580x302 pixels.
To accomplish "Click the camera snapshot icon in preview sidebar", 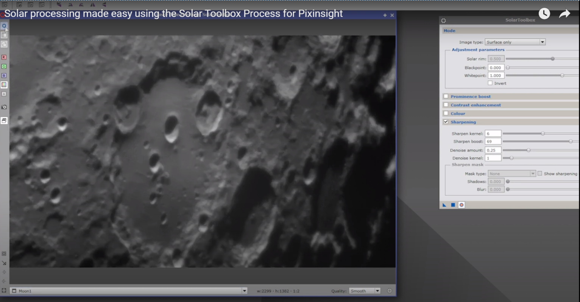I will tap(4, 107).
